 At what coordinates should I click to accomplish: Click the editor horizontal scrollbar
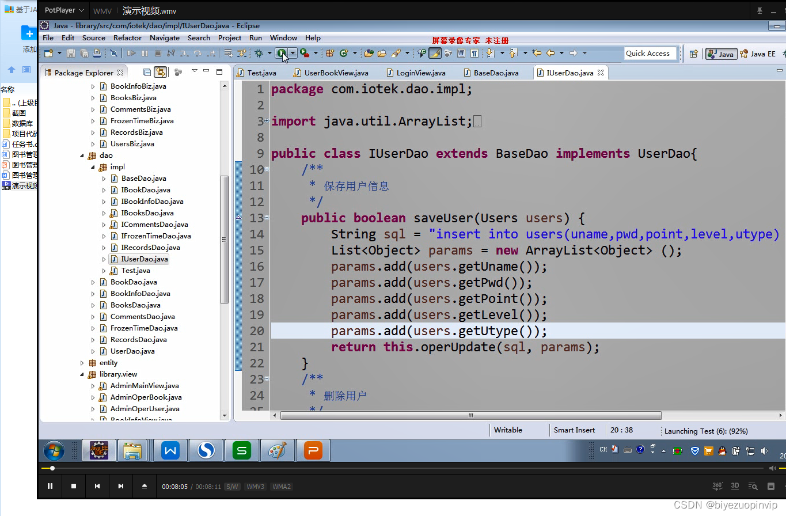[470, 415]
